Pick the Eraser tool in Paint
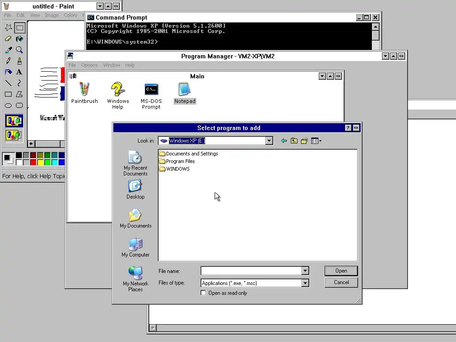Screen dimensions: 456x342 coord(8,39)
